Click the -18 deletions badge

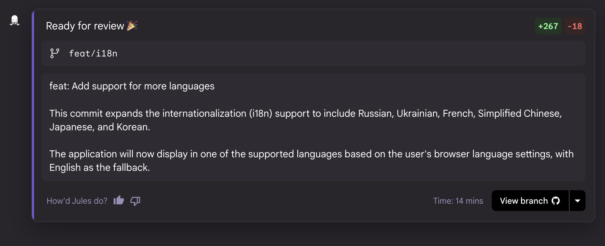point(574,26)
